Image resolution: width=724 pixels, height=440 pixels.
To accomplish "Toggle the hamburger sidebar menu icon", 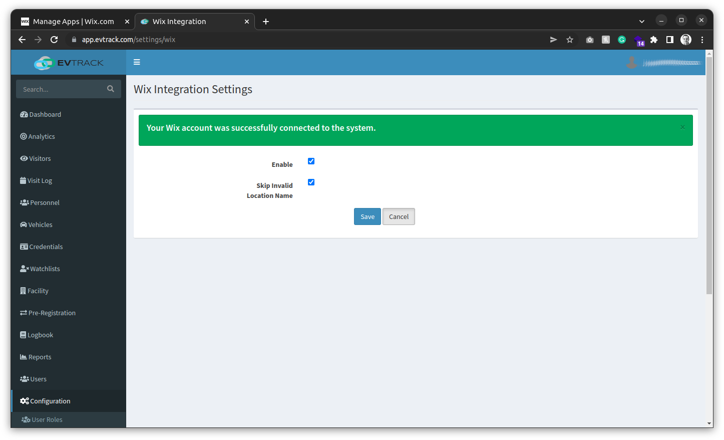I will [x=137, y=62].
